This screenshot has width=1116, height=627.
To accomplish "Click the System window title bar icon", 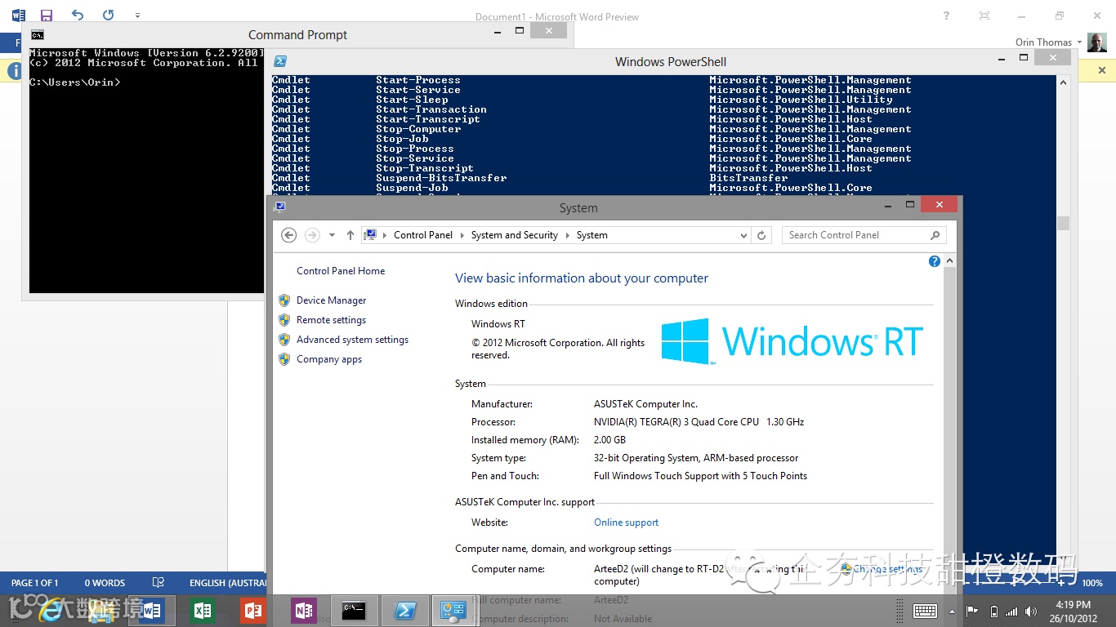I will pos(280,207).
